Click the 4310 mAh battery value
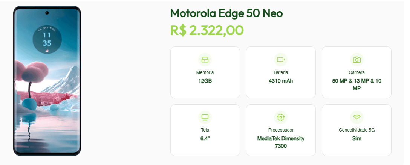Image resolution: width=410 pixels, height=165 pixels. click(x=281, y=81)
